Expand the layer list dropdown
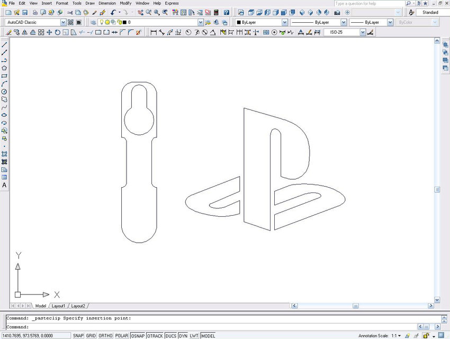The width and height of the screenshot is (450, 339). [x=201, y=22]
